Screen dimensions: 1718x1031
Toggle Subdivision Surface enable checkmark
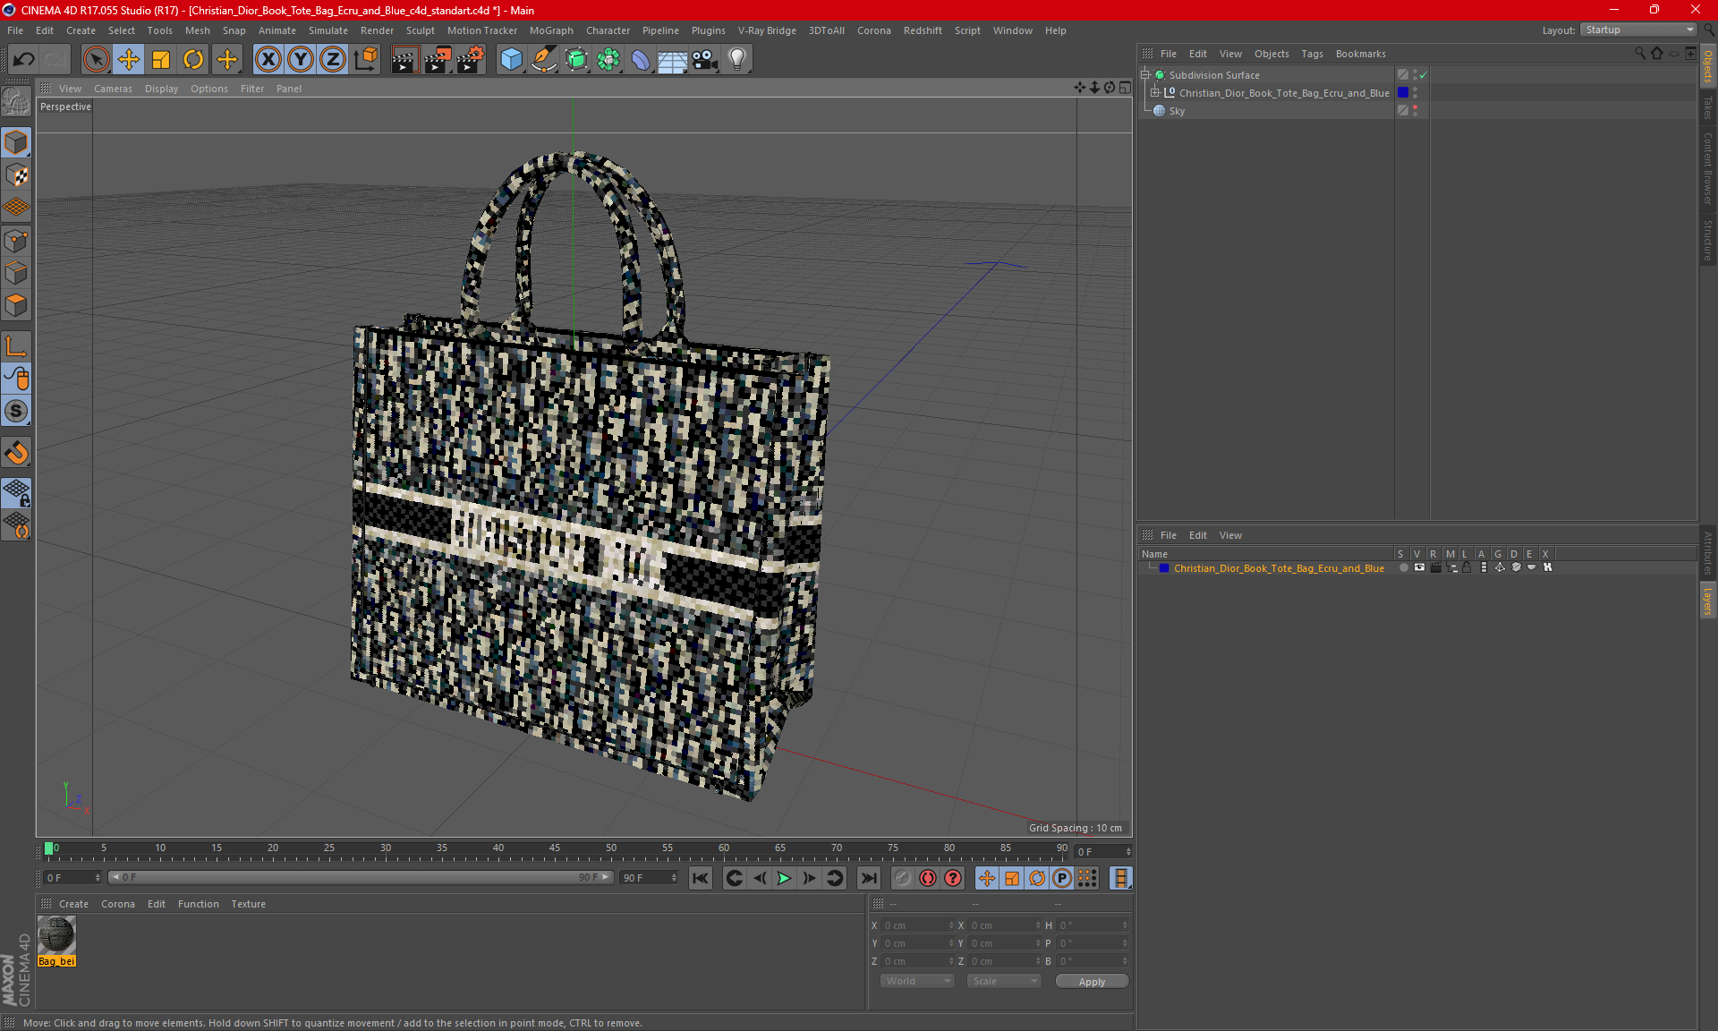(1423, 75)
